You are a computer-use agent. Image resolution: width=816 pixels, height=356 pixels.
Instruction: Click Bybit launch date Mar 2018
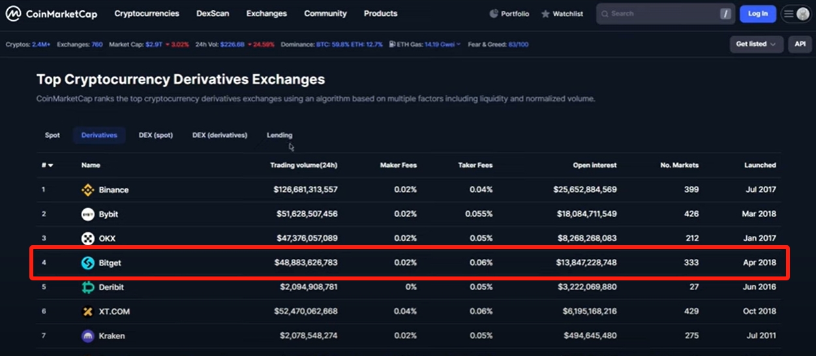(x=759, y=214)
